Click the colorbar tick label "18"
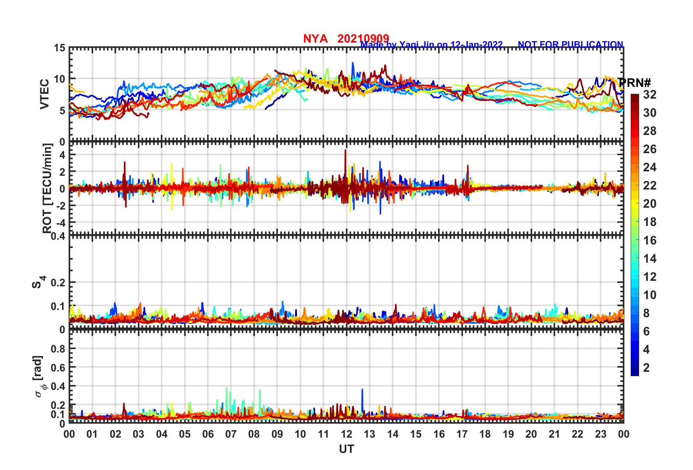This screenshot has width=693, height=470. click(650, 222)
